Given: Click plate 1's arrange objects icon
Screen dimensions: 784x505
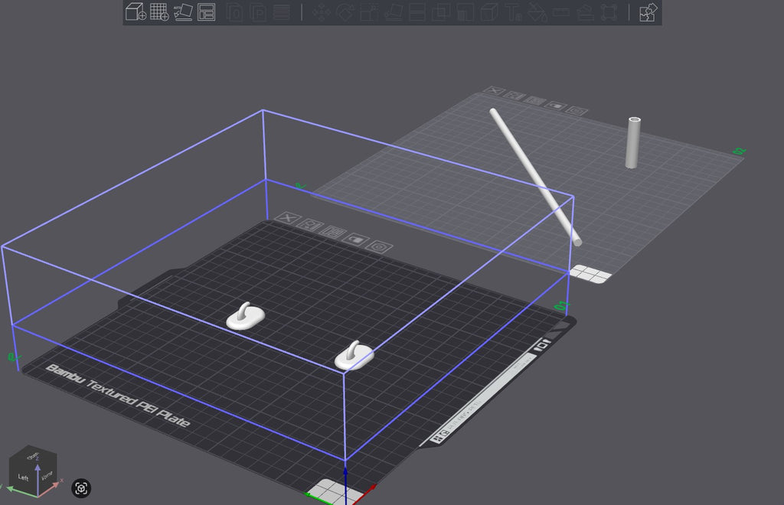Looking at the screenshot, I should 333,233.
